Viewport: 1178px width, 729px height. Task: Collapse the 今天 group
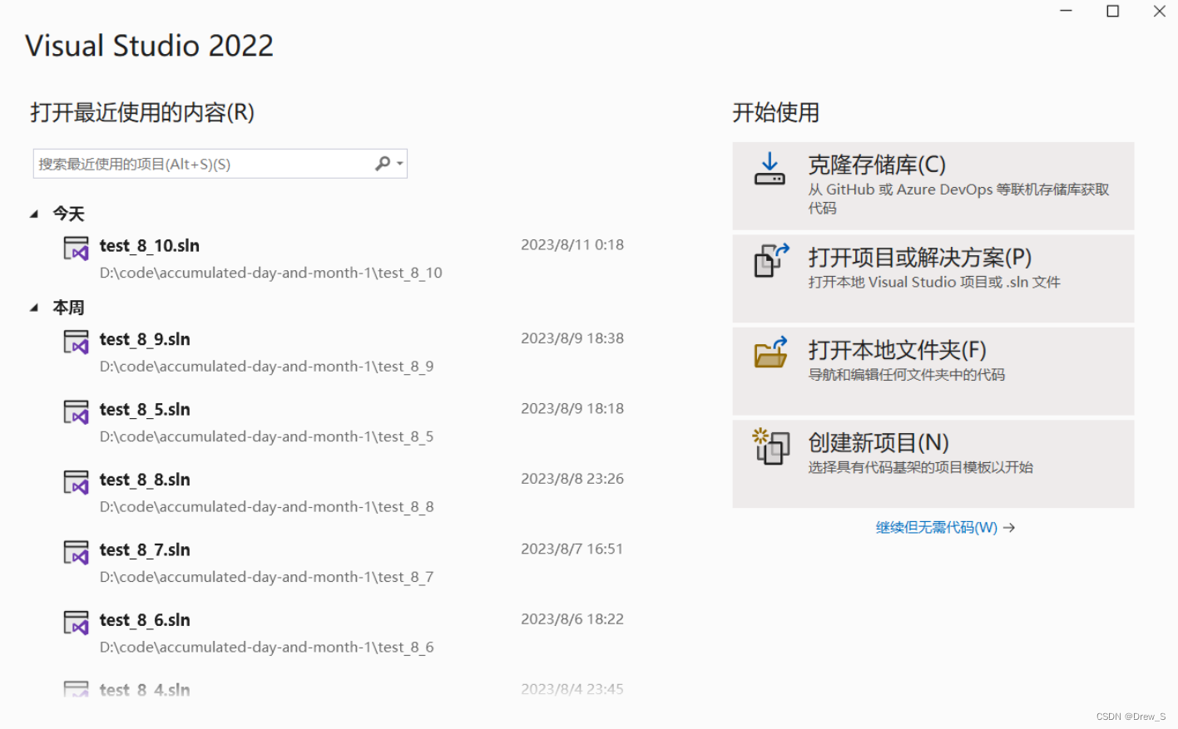[34, 214]
